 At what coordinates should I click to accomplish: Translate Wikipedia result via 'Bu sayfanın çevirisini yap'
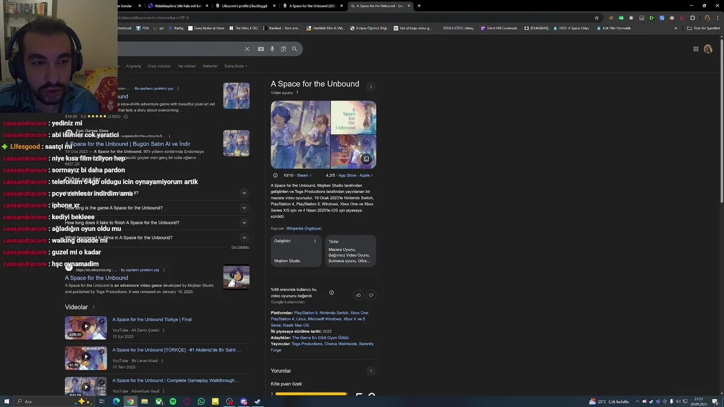140,270
